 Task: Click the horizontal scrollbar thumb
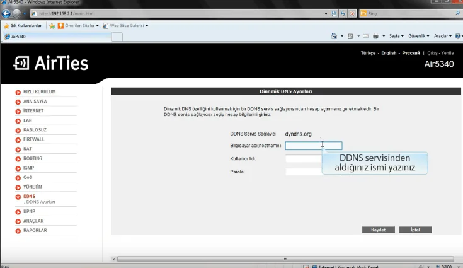pos(285,259)
